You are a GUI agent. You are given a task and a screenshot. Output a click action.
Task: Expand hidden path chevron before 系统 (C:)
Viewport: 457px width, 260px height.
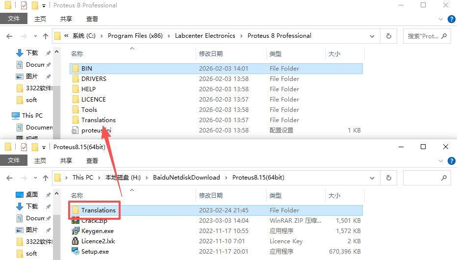pyautogui.click(x=66, y=36)
